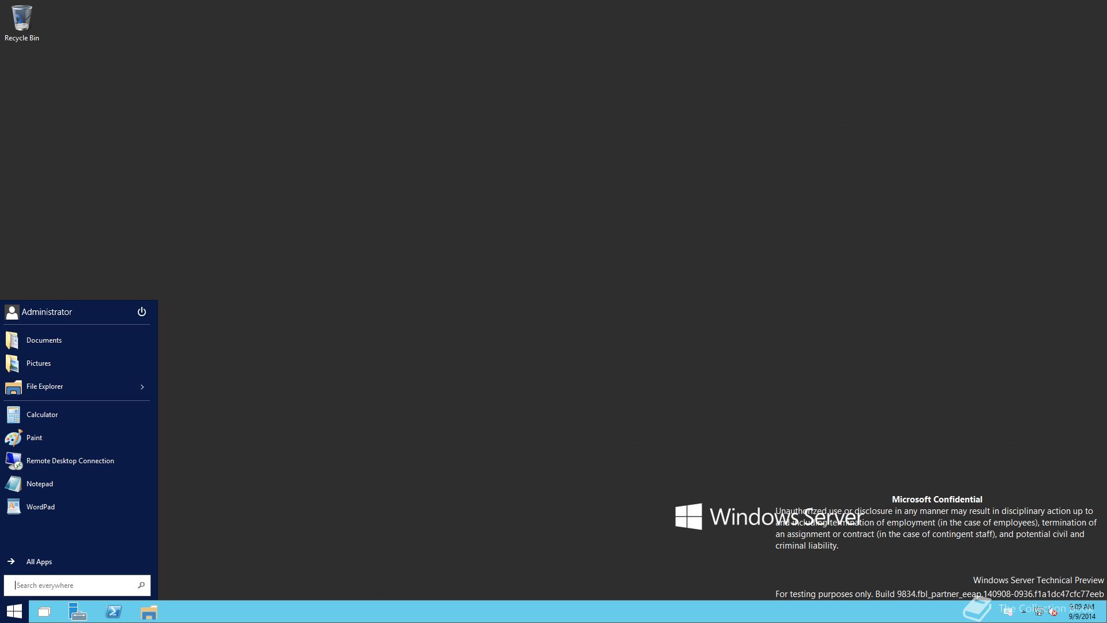The height and width of the screenshot is (623, 1107).
Task: Open File Explorer from the taskbar
Action: [149, 612]
